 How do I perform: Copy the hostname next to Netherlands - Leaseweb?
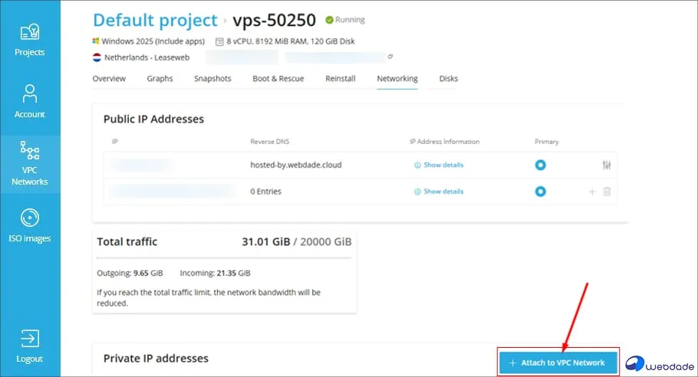click(x=390, y=57)
